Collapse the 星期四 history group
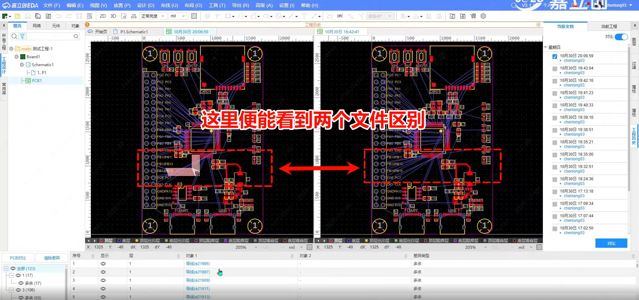This screenshot has height=300, width=639. point(545,47)
